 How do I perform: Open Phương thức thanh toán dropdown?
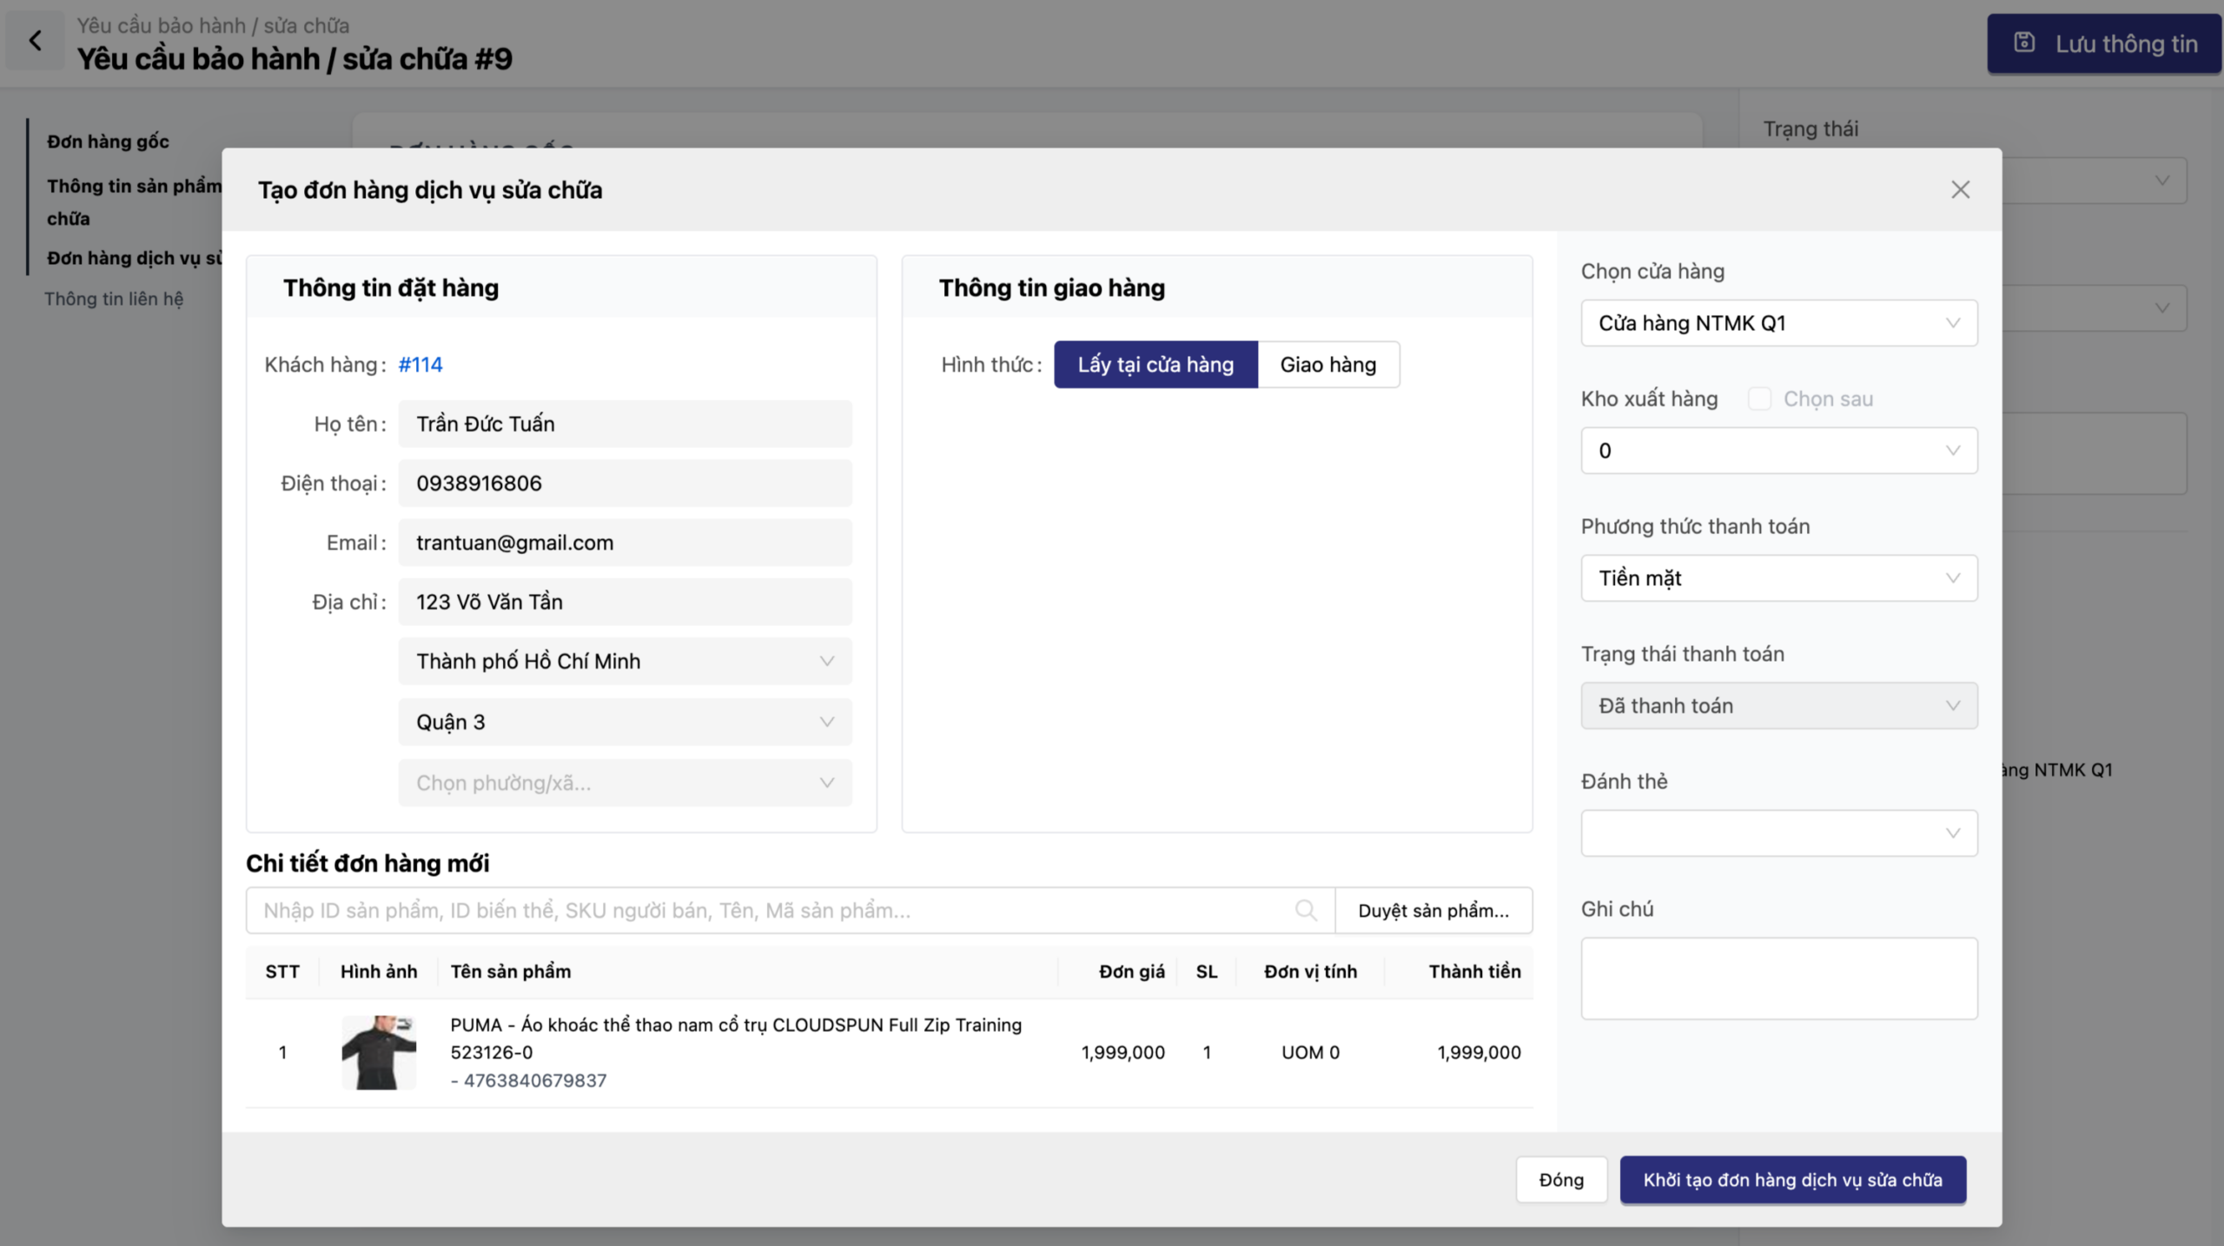click(x=1778, y=578)
